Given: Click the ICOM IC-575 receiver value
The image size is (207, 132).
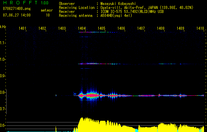Looking at the screenshot, I should pyautogui.click(x=132, y=12).
